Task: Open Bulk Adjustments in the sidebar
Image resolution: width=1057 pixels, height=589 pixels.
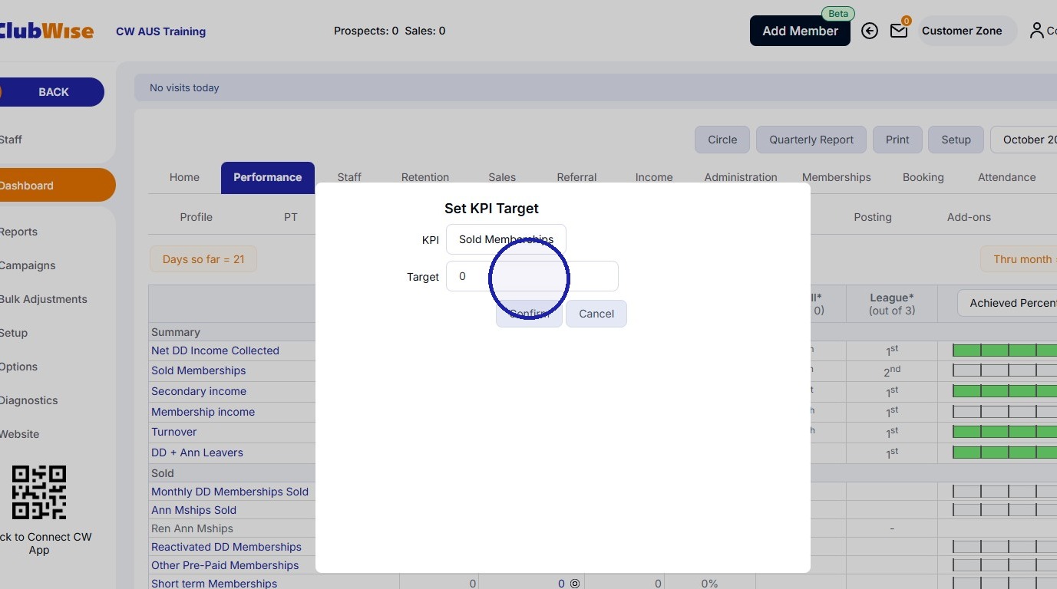Action: pyautogui.click(x=43, y=299)
